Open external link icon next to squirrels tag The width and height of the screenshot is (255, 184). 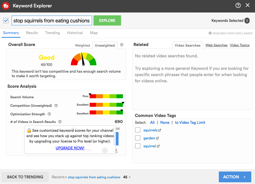(x=160, y=130)
